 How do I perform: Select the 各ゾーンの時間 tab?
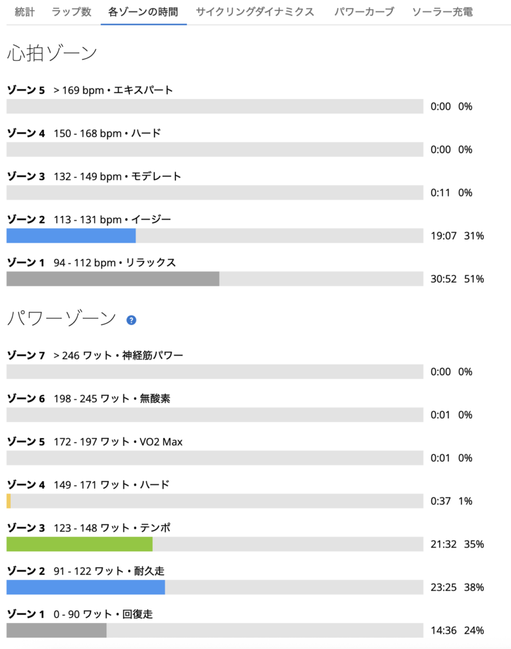[144, 12]
